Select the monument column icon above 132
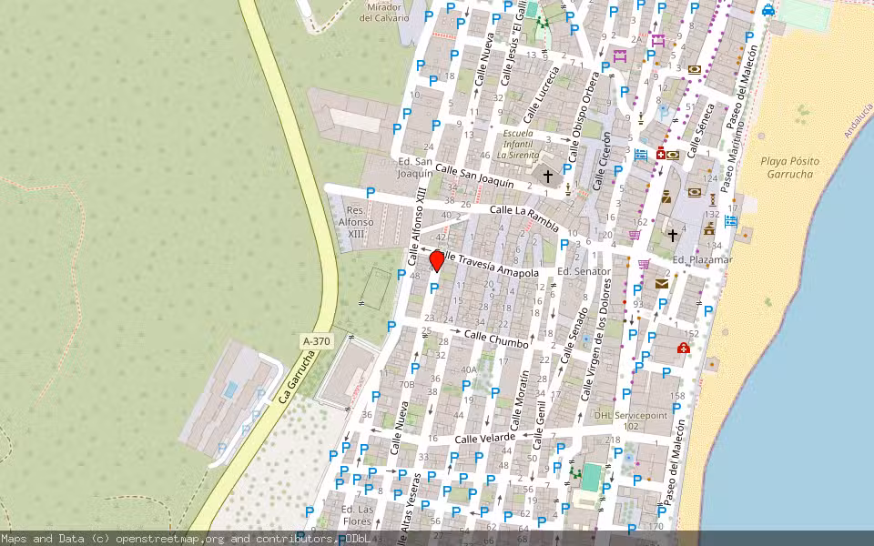The width and height of the screenshot is (874, 546). point(712,199)
